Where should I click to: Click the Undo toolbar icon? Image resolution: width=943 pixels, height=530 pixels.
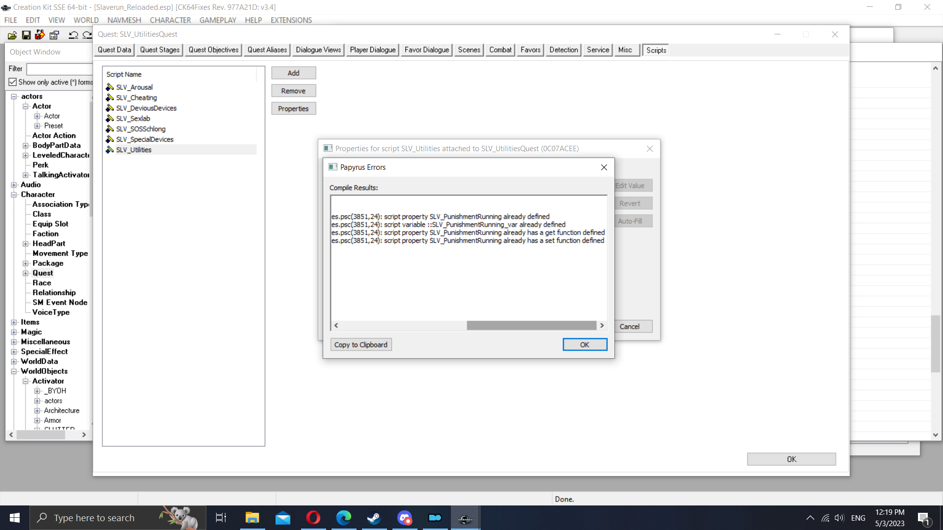point(73,35)
